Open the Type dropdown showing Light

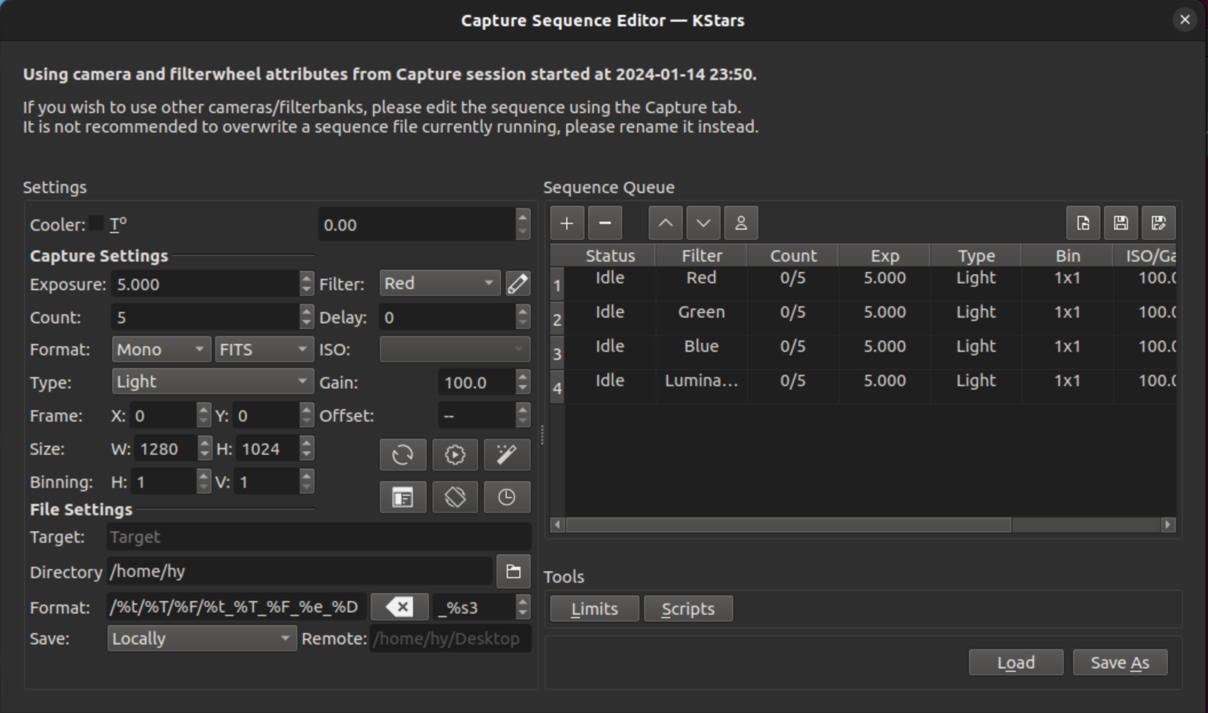tap(212, 381)
